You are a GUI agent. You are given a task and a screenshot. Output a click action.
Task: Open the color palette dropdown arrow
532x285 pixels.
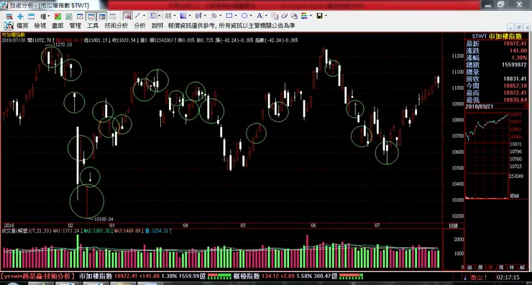click(x=311, y=16)
